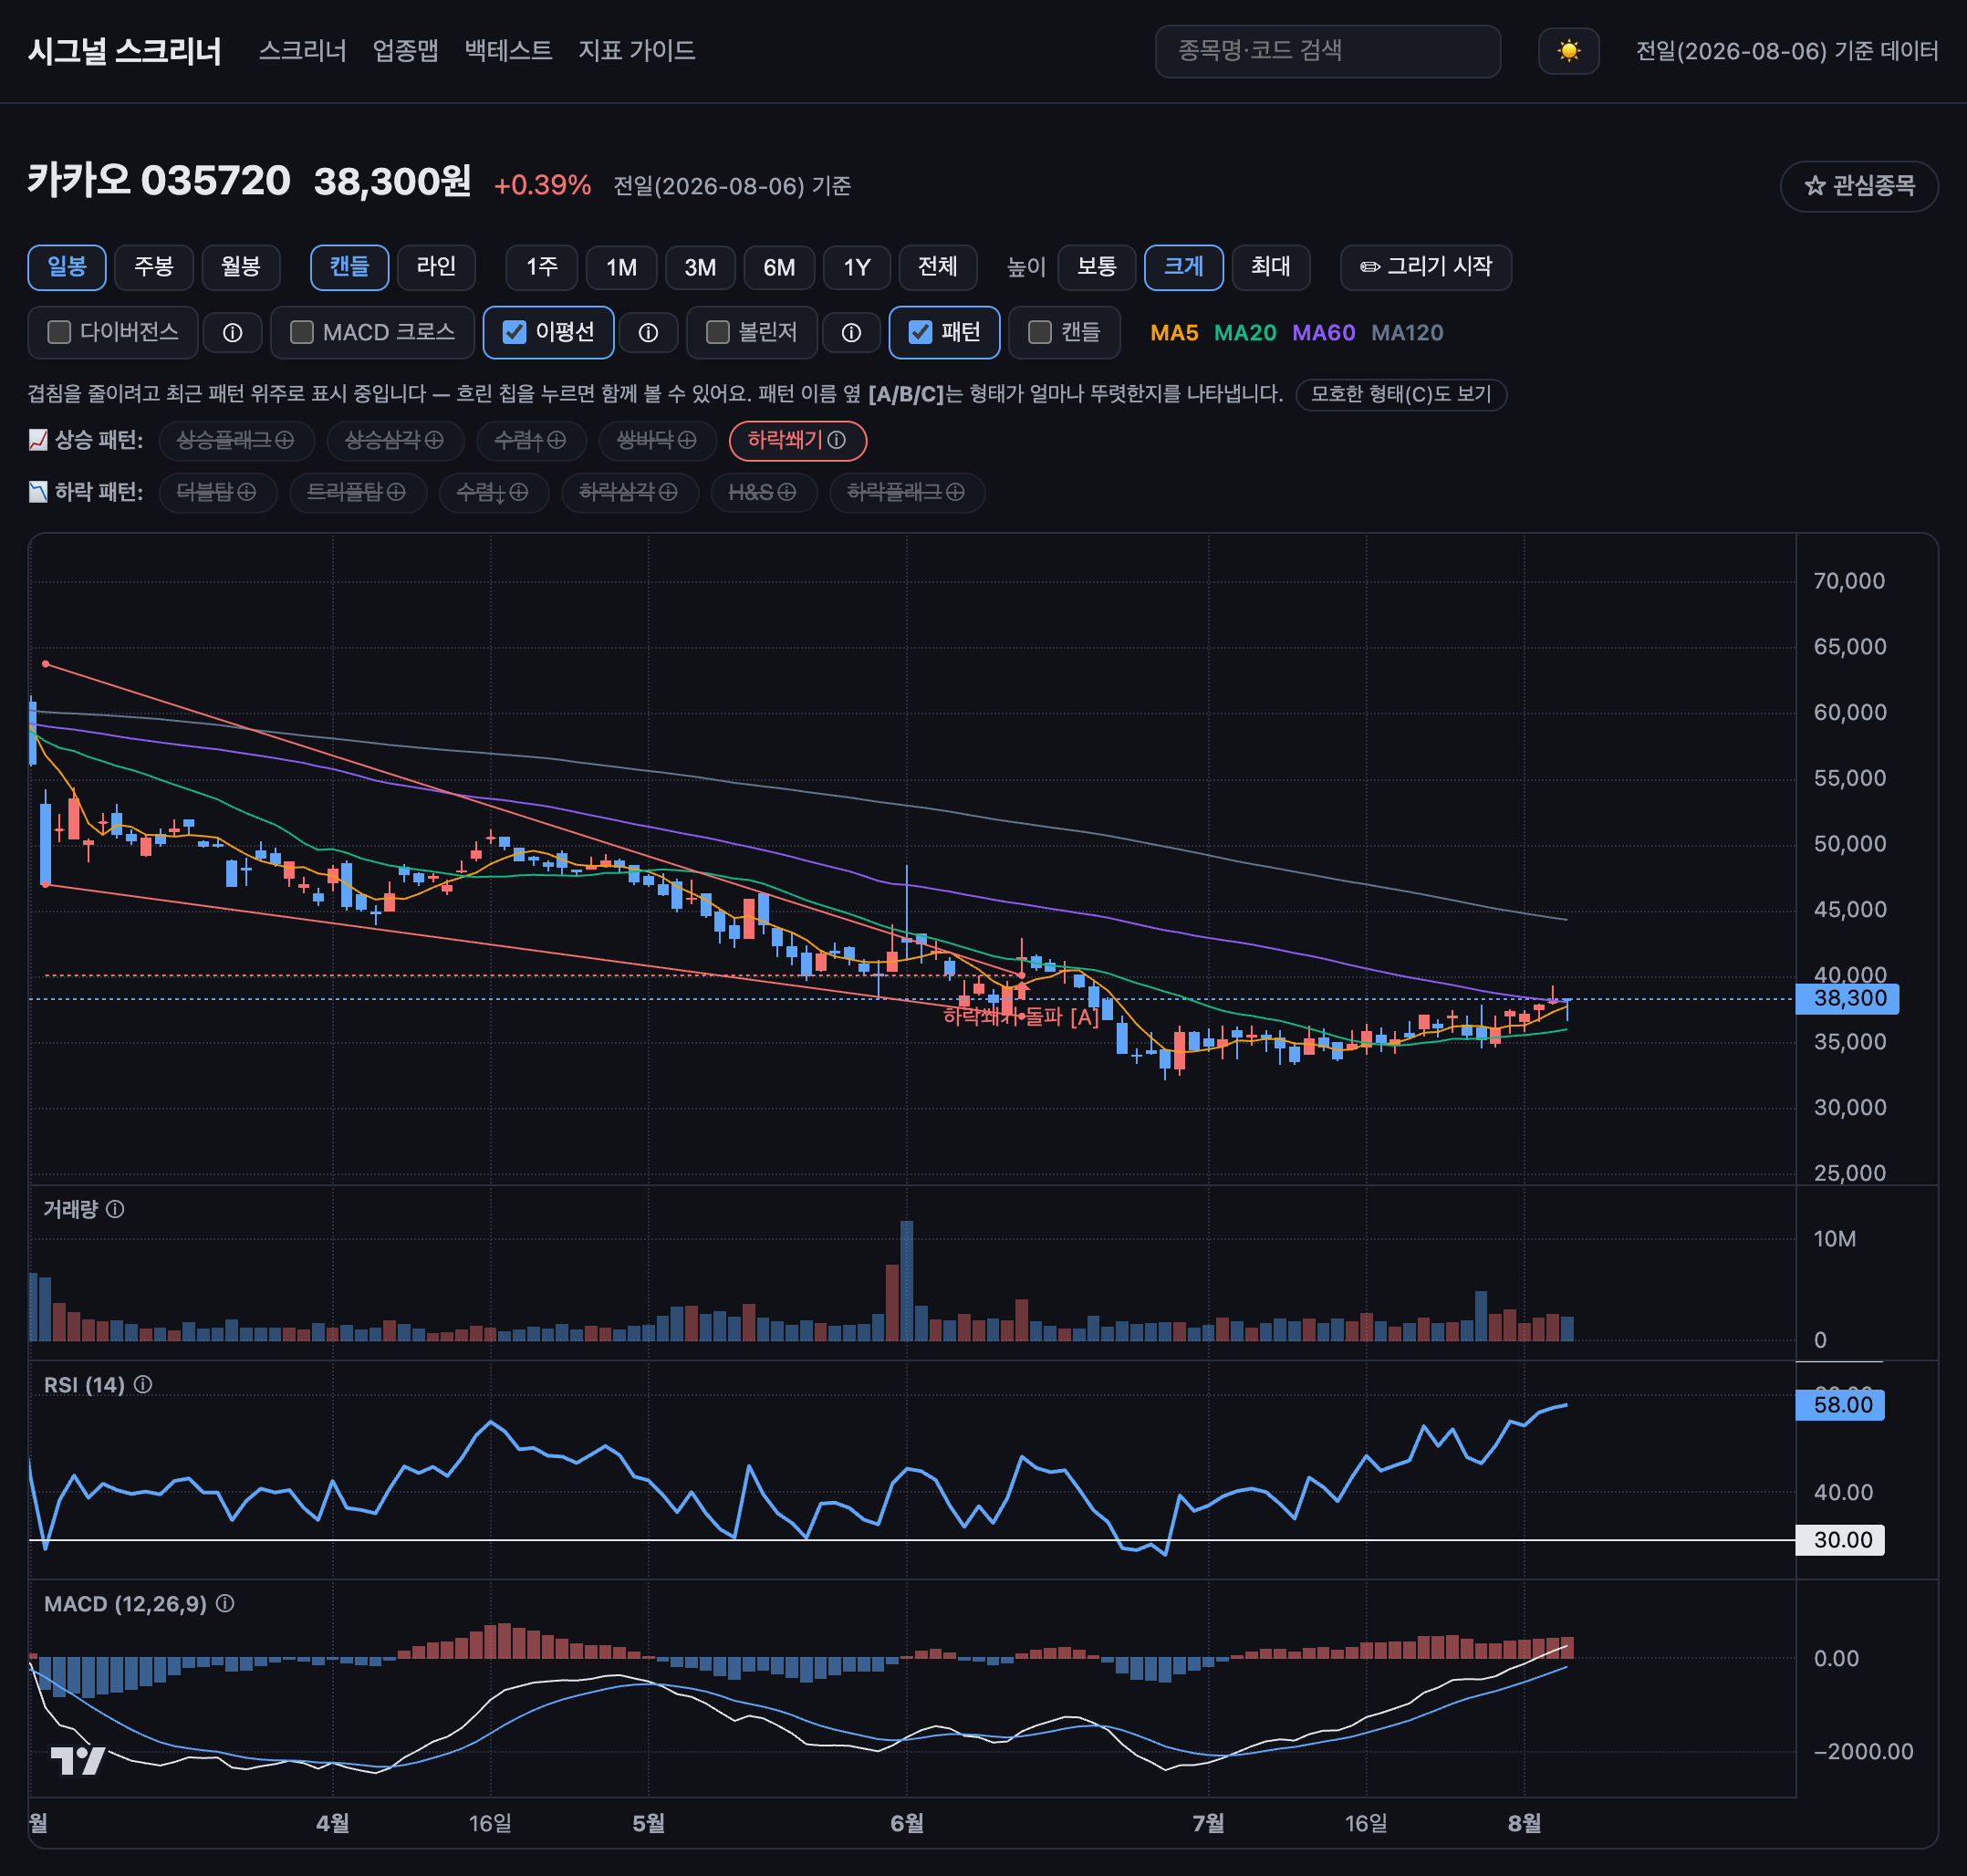Image resolution: width=1967 pixels, height=1876 pixels.
Task: Open the 볼린저 info icon
Action: [851, 333]
